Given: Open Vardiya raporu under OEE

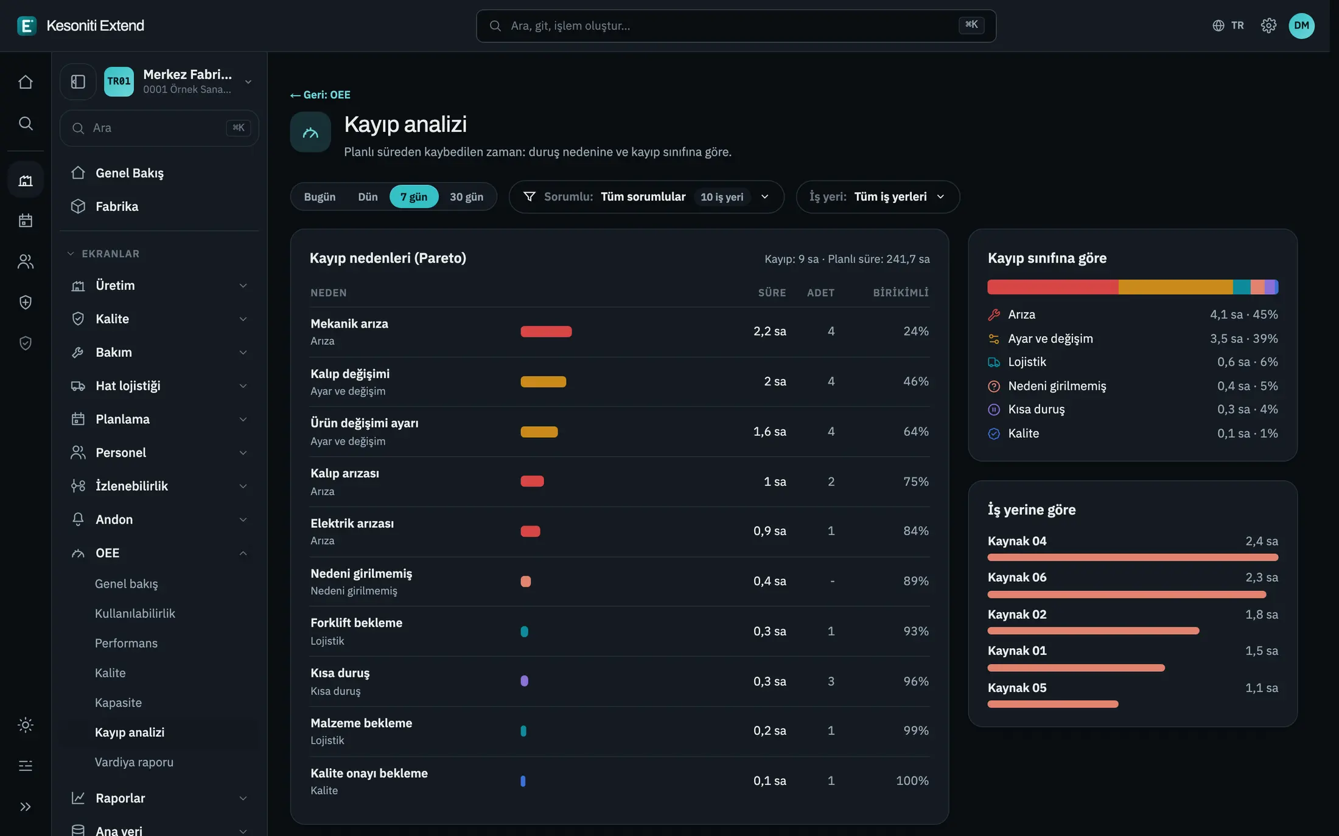Looking at the screenshot, I should (x=134, y=762).
